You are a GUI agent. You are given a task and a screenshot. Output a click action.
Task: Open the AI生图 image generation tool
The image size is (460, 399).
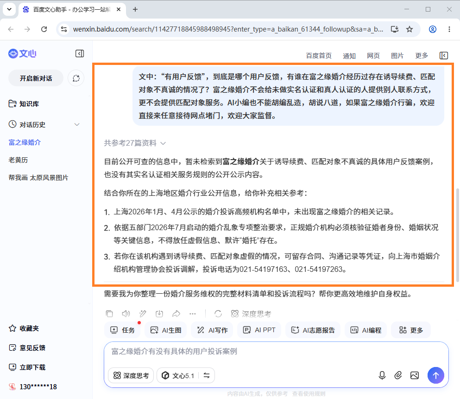click(166, 330)
